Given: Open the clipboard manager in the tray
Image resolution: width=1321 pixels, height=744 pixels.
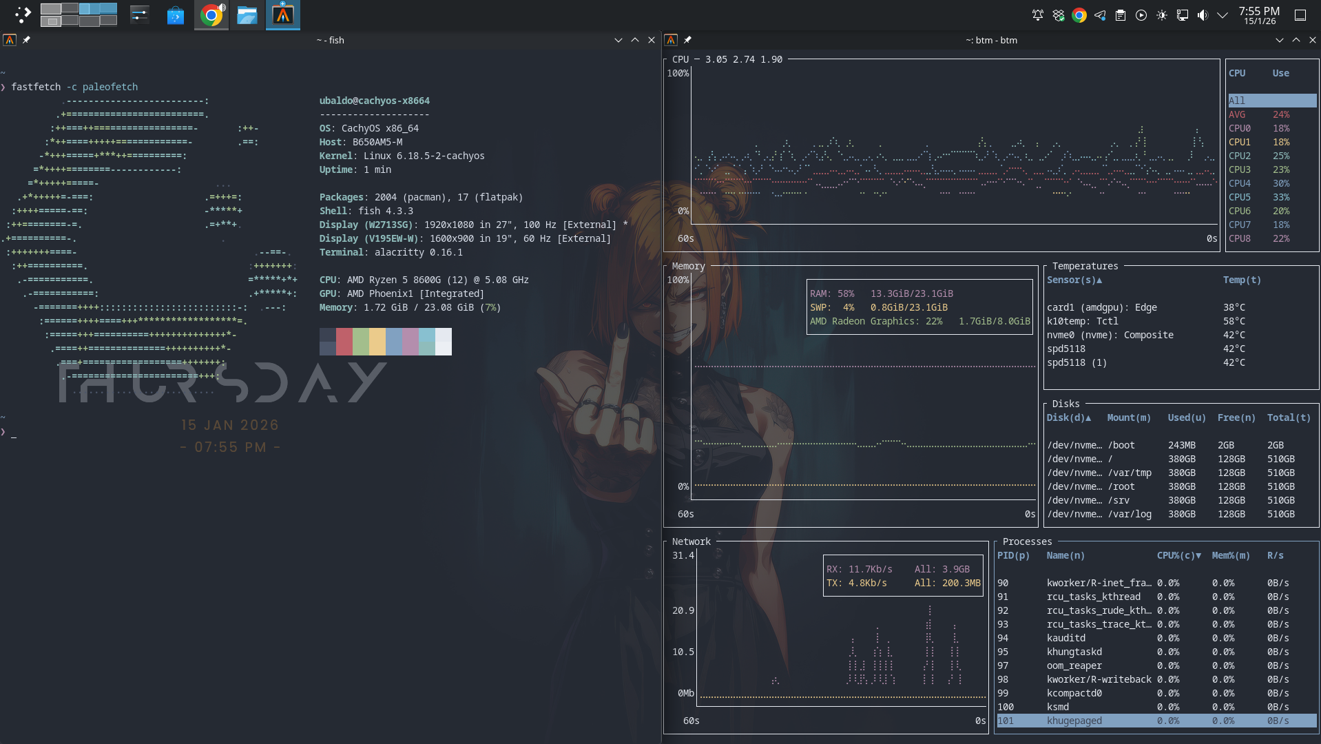Looking at the screenshot, I should click(1121, 15).
